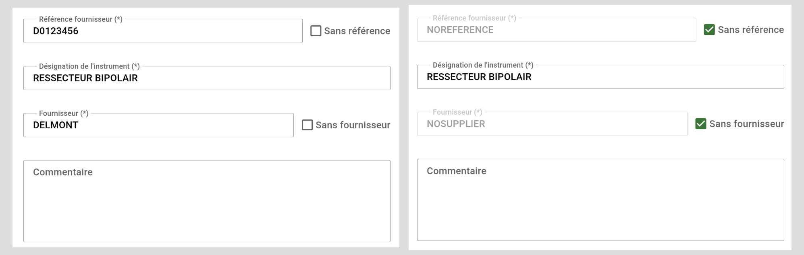
Task: Click "Sans fournisseur" label text beside NOSUPPLIER
Action: 746,124
